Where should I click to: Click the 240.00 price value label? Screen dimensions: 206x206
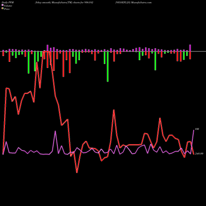click(x=199, y=154)
